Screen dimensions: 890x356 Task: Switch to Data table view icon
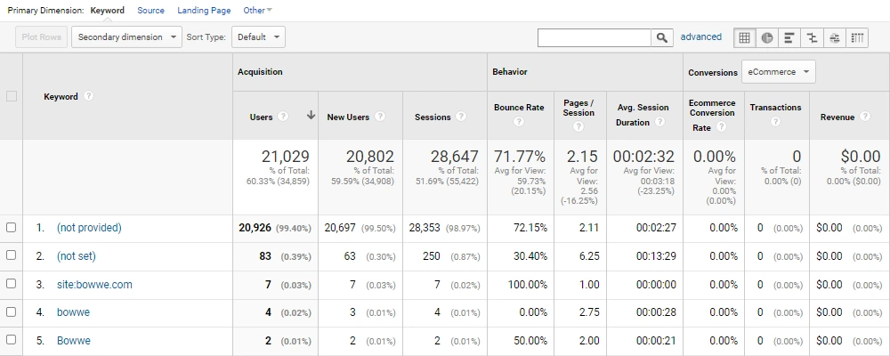pos(744,37)
